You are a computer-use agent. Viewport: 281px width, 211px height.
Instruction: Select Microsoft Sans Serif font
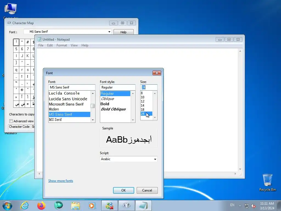click(69, 104)
